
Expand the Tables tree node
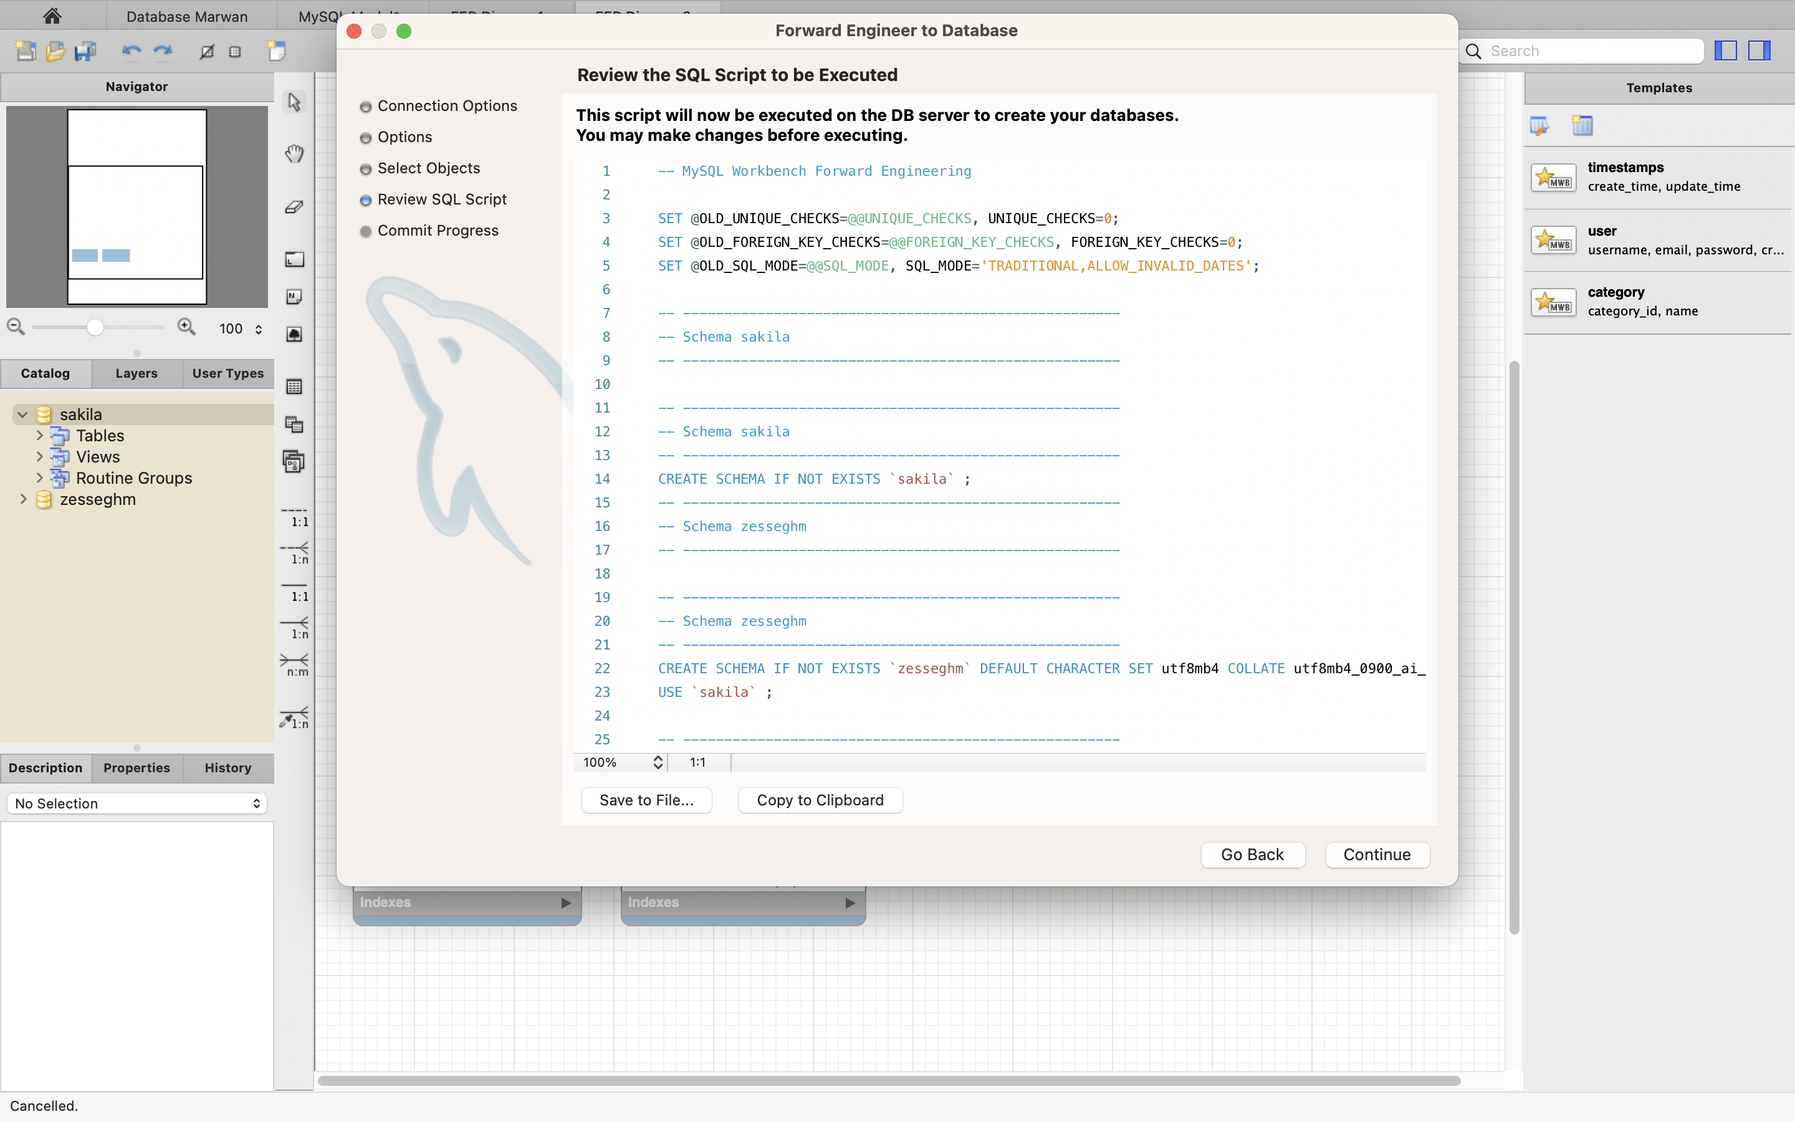(40, 436)
